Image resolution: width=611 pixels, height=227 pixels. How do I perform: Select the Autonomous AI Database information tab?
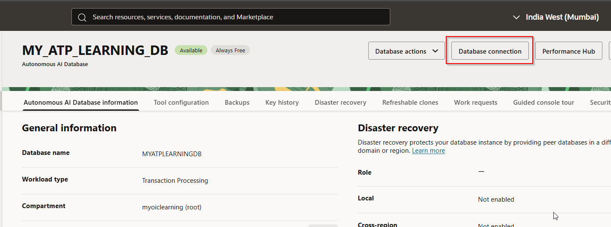(80, 103)
